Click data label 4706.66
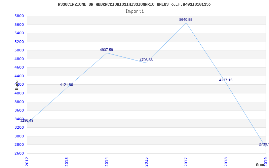The height and width of the screenshot is (168, 269). click(146, 60)
